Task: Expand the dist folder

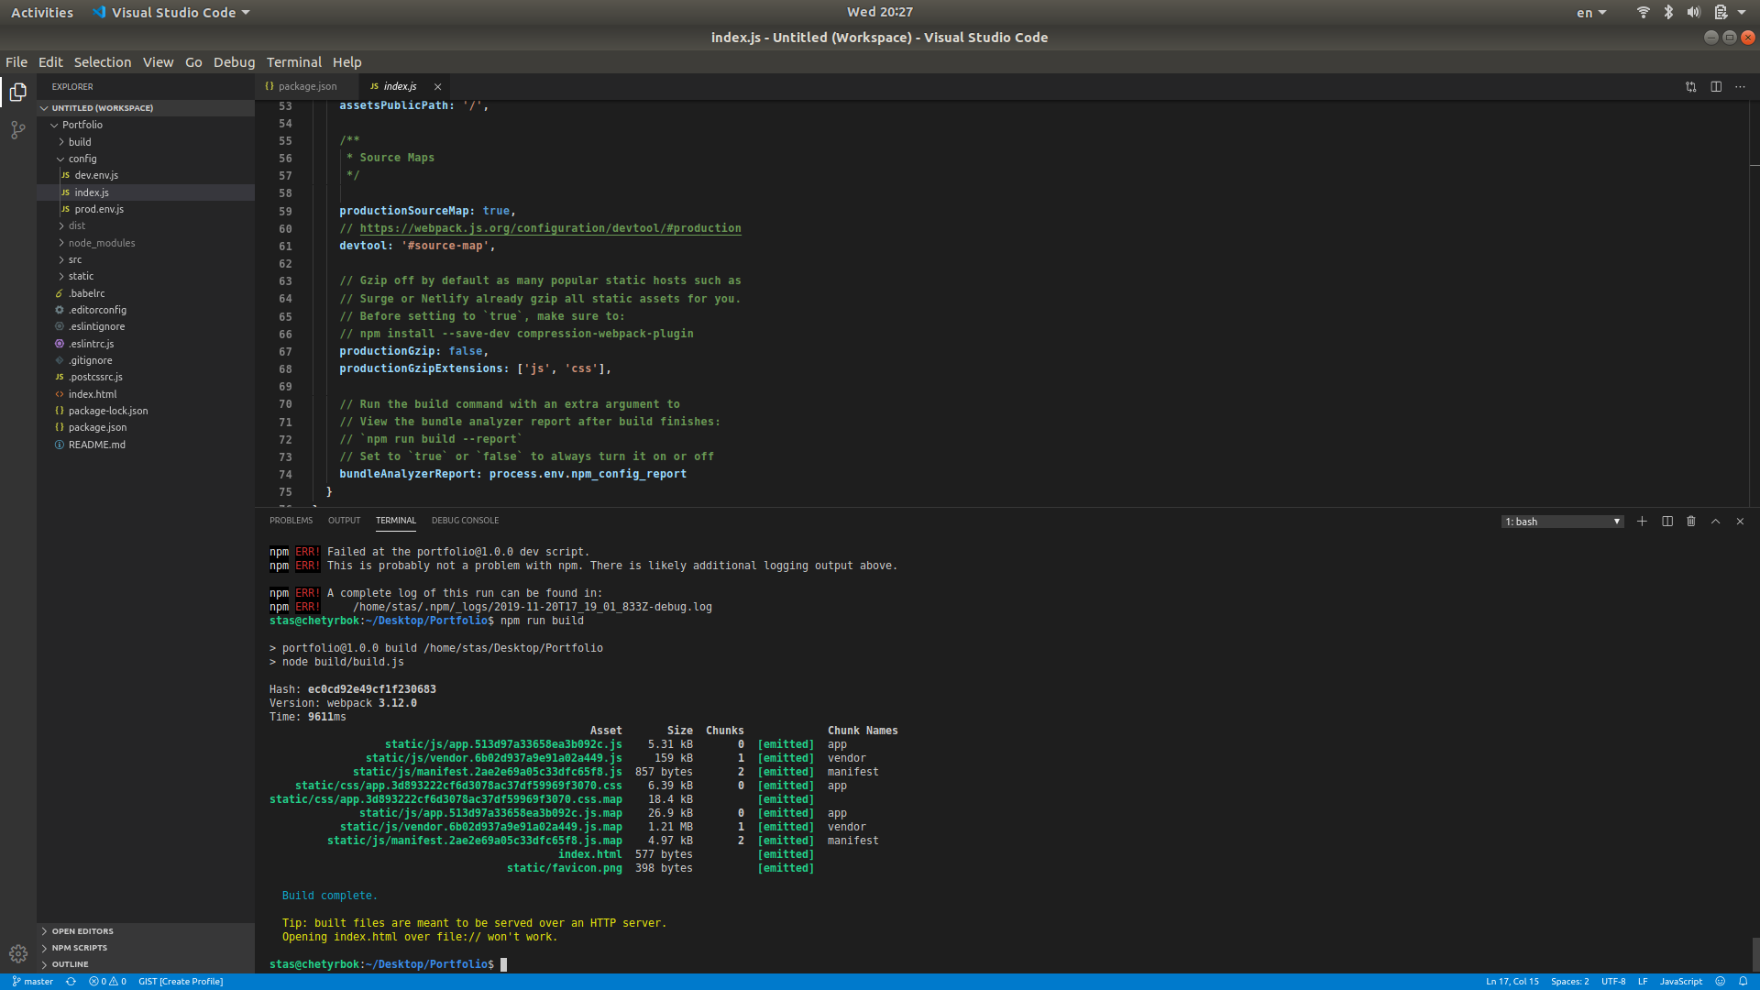Action: [147, 225]
